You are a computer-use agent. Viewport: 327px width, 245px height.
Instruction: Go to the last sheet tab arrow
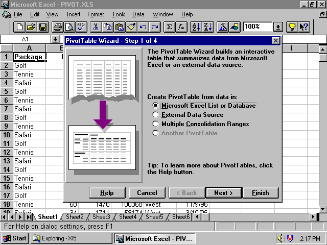click(29, 217)
